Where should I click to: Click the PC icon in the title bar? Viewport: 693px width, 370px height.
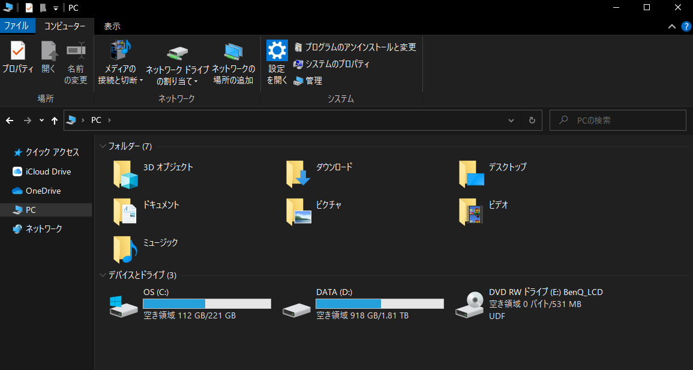click(8, 8)
